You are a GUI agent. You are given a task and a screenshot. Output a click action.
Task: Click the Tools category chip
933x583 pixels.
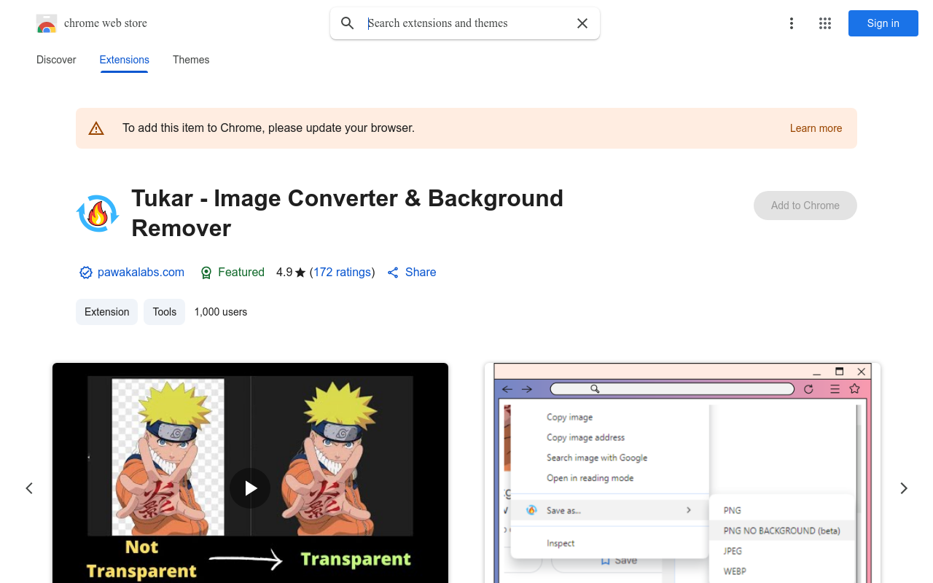165,312
